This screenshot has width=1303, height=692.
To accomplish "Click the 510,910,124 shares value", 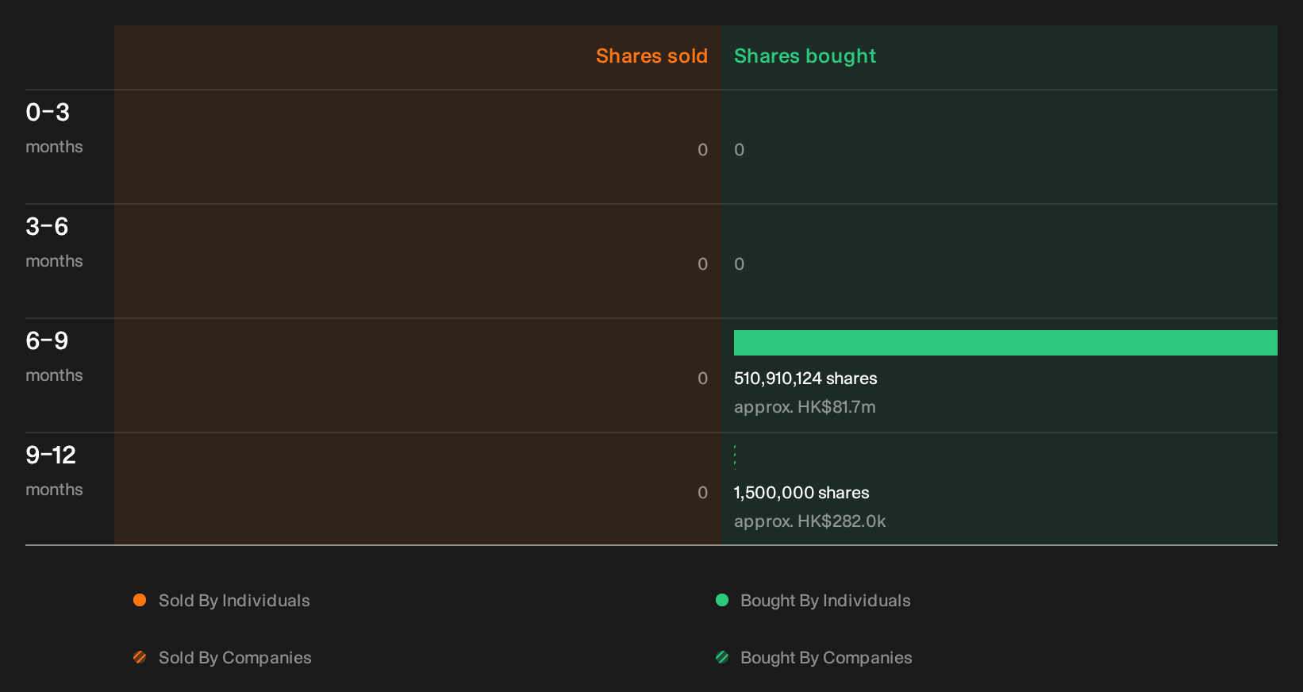I will click(x=805, y=379).
